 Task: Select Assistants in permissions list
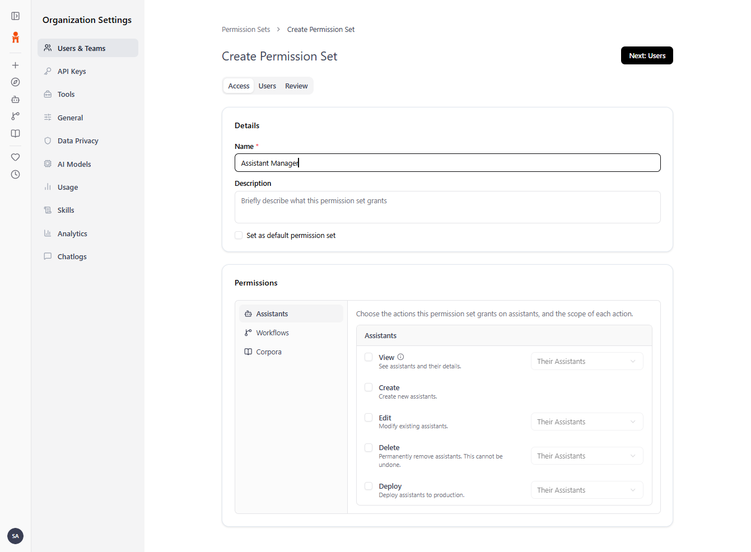coord(291,314)
